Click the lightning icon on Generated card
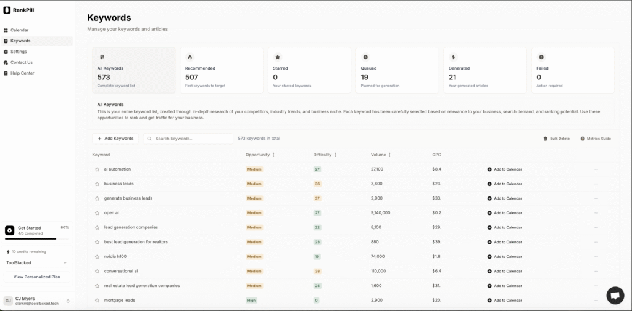 [x=454, y=57]
